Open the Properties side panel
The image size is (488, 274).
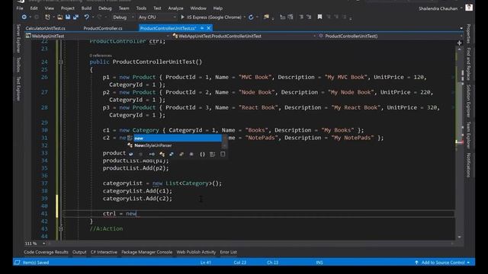(x=468, y=34)
